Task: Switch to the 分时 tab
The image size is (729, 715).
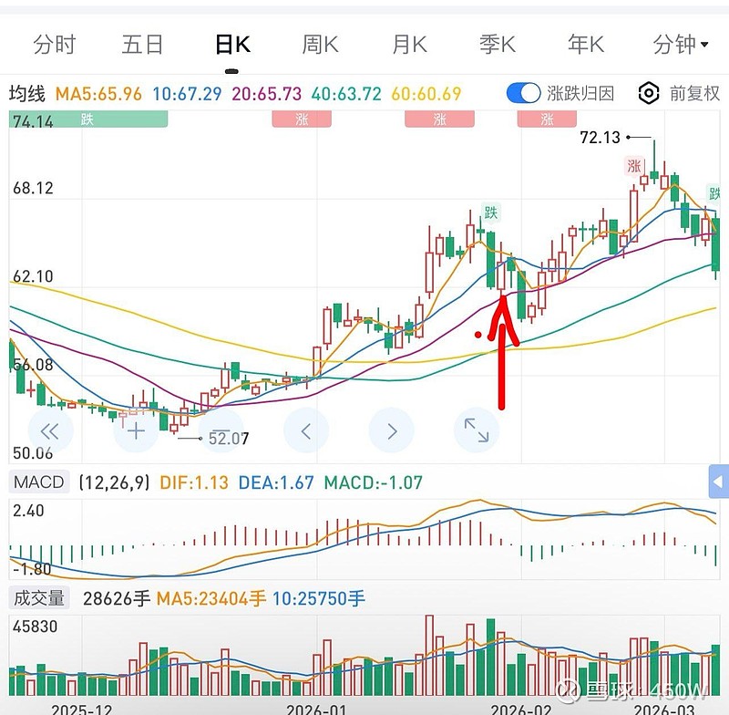Action: [x=55, y=44]
